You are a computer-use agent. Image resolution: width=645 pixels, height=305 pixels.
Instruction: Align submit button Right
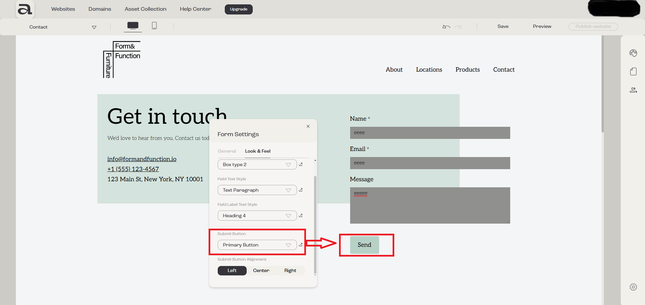[x=290, y=271]
